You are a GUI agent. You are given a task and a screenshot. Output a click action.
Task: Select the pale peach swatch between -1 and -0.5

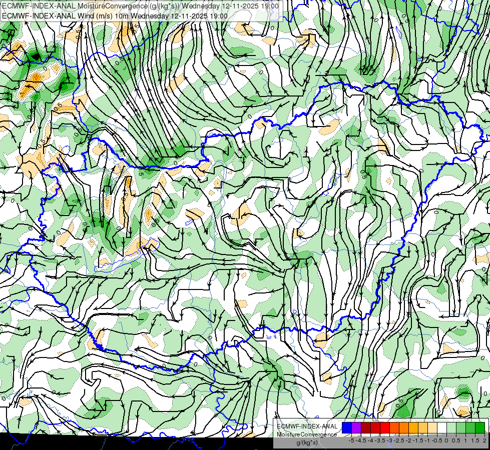(x=432, y=427)
